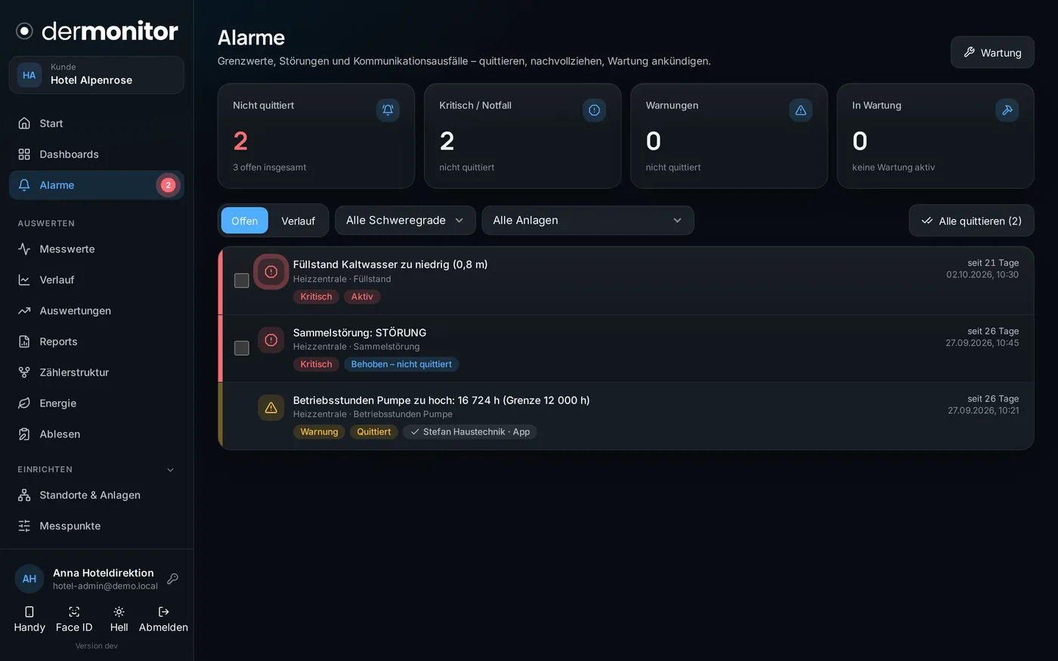The image size is (1058, 661).
Task: Click the Wartung button
Action: click(992, 52)
